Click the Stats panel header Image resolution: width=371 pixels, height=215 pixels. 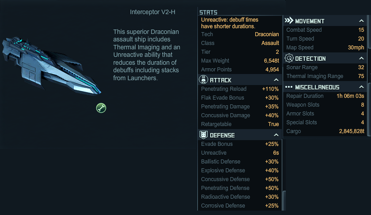click(x=208, y=12)
